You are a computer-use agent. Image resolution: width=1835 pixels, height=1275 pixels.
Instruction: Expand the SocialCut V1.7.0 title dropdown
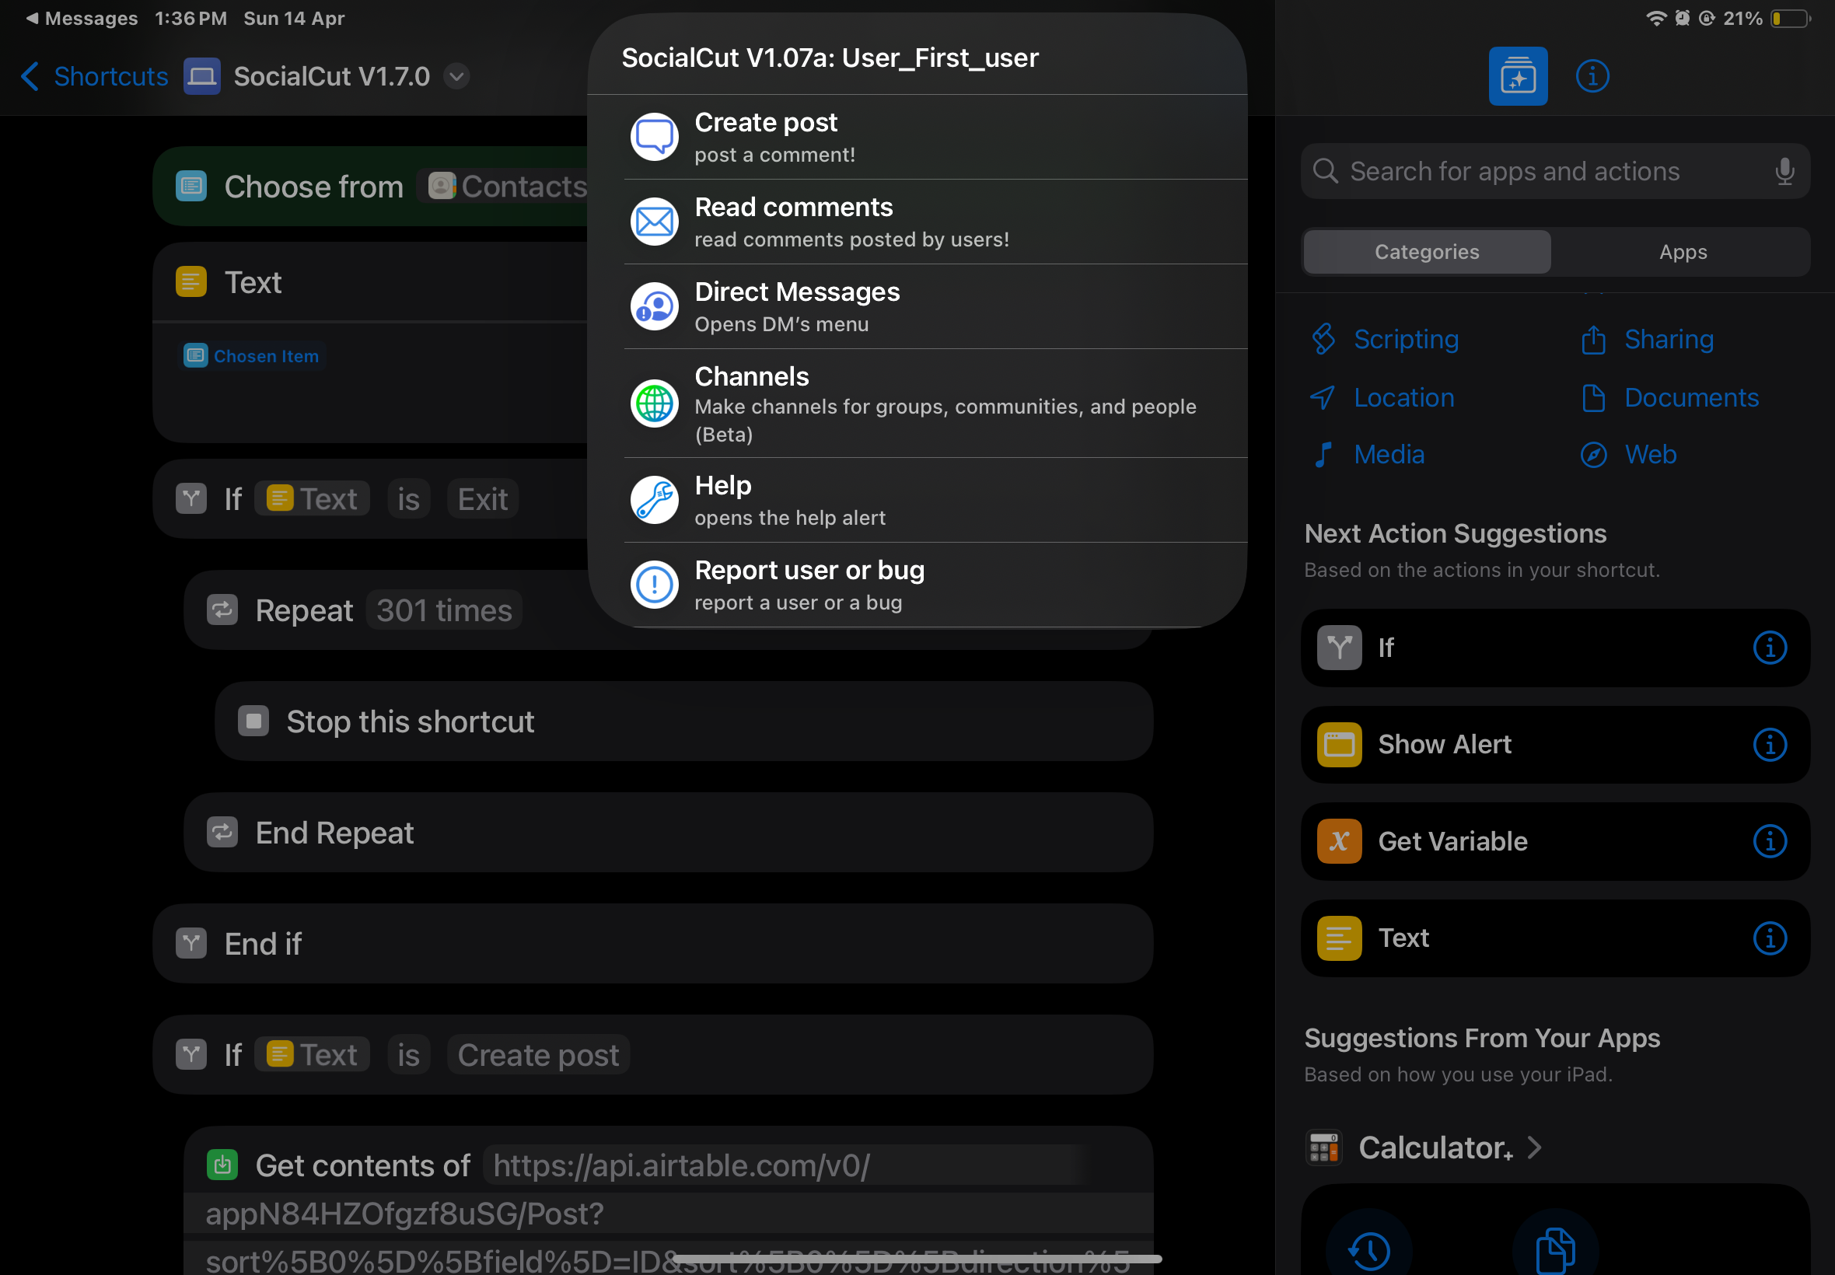[457, 77]
